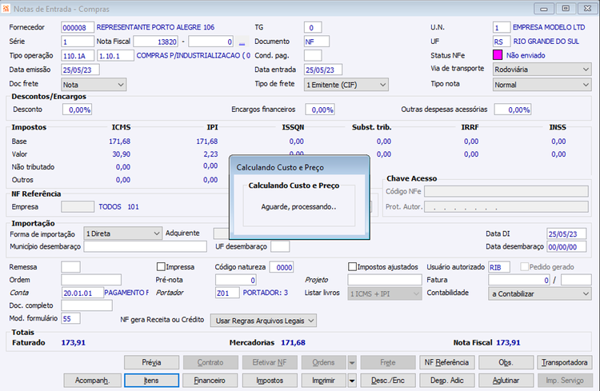Expand the Contabilidade dropdown
Viewport: 600px width, 391px height.
[539, 293]
